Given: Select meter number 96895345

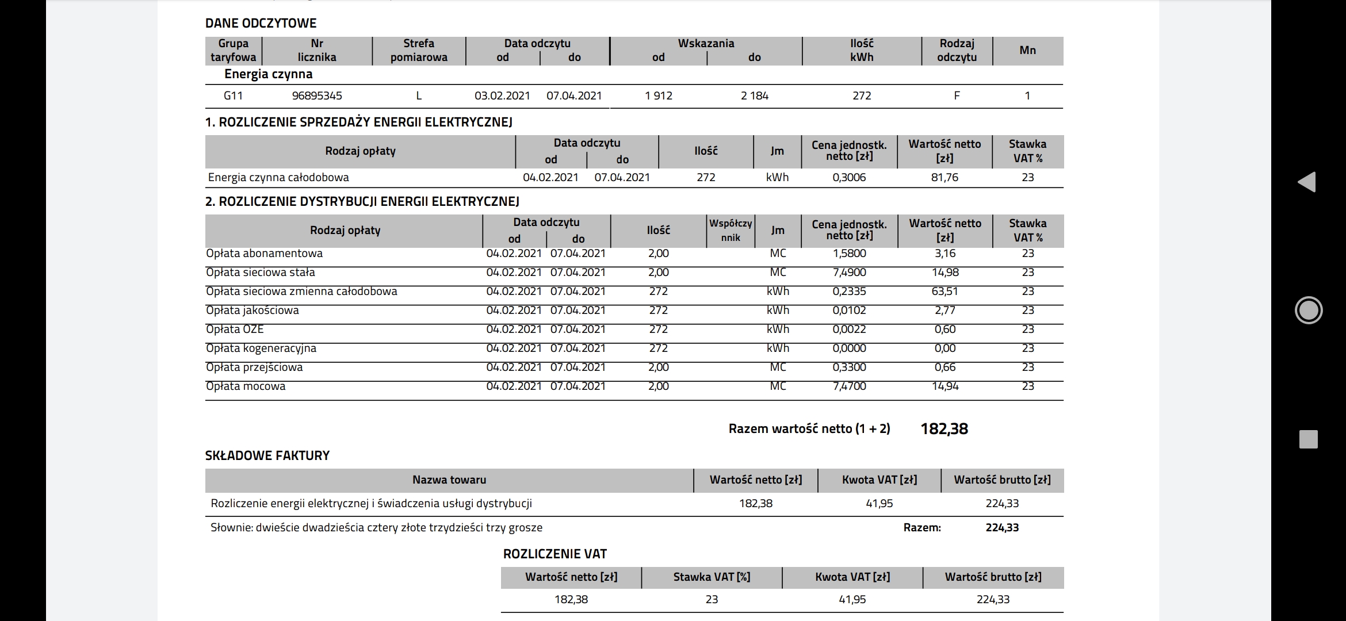Looking at the screenshot, I should pyautogui.click(x=317, y=95).
